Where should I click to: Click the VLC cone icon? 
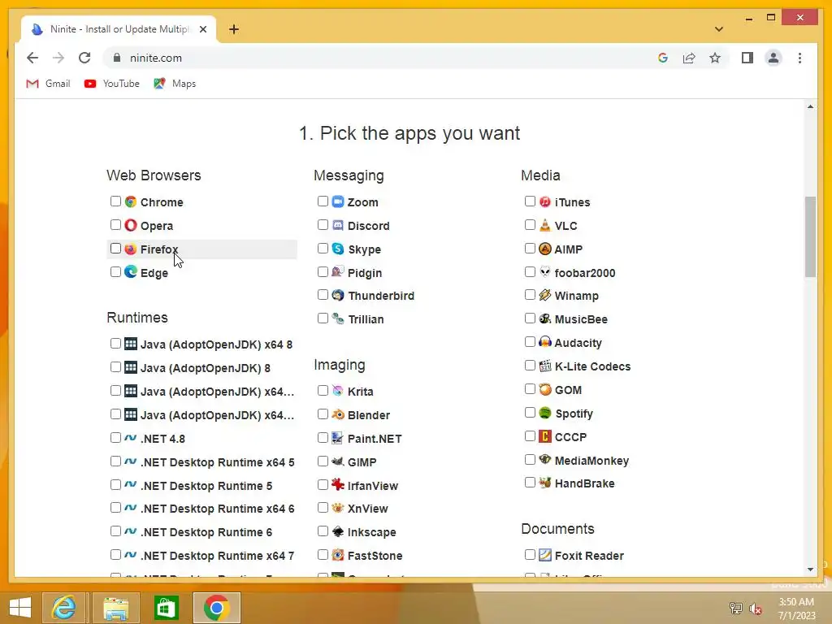[545, 225]
